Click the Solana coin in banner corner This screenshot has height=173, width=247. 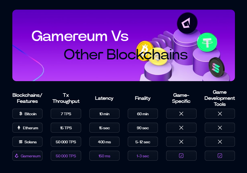[216, 67]
